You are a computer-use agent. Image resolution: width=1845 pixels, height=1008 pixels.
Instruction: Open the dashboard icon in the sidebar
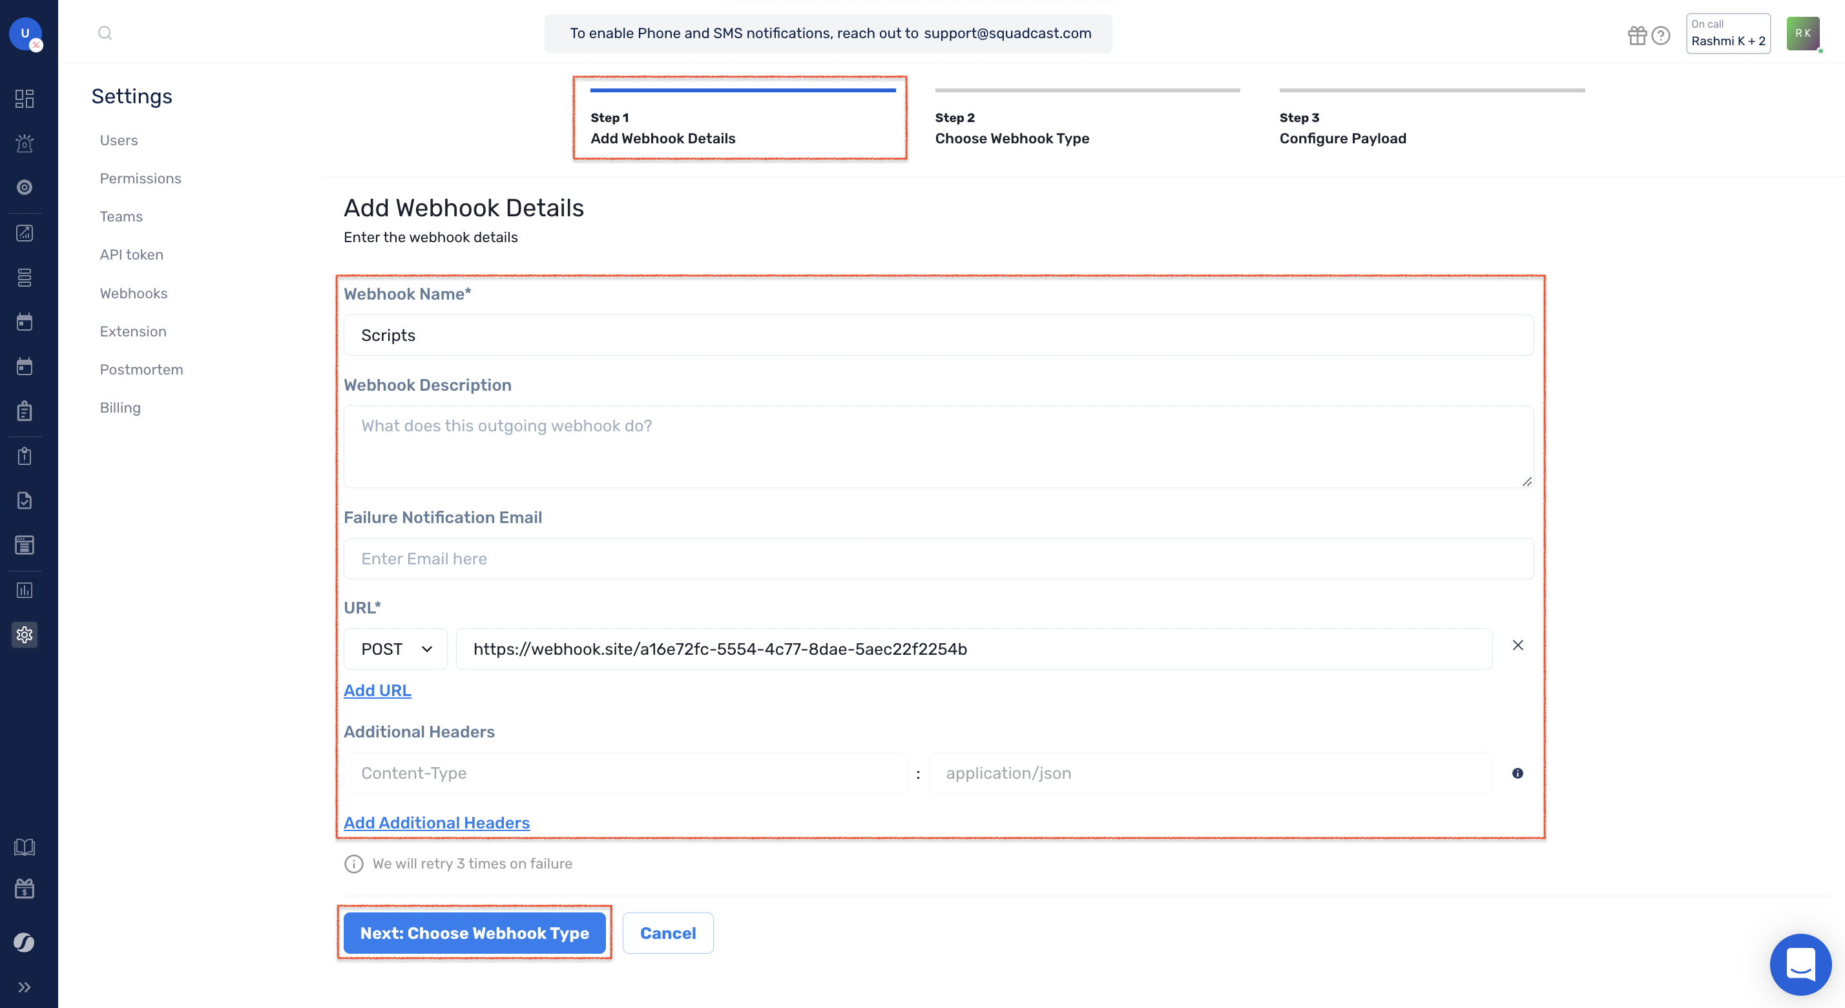pos(25,99)
